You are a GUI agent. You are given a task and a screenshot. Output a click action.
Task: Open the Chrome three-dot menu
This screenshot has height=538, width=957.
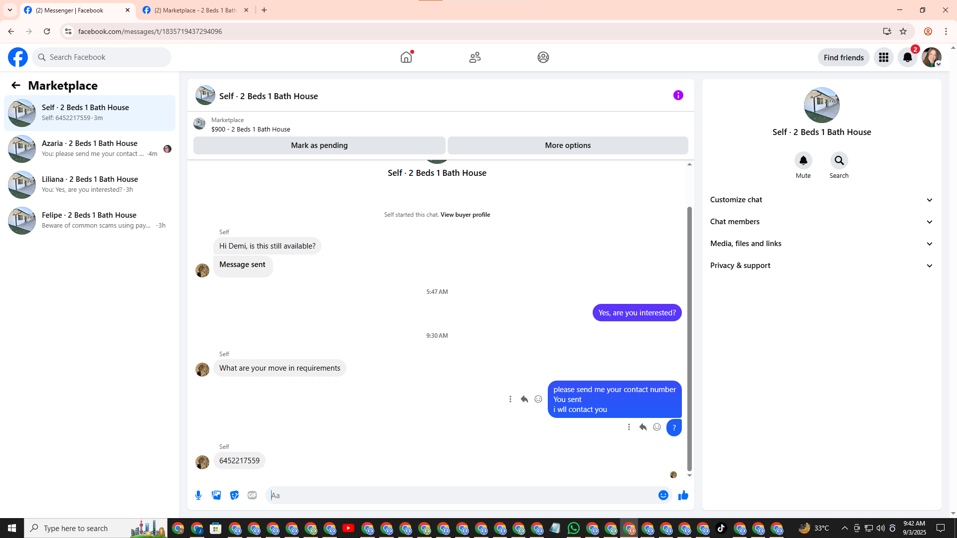pos(946,31)
